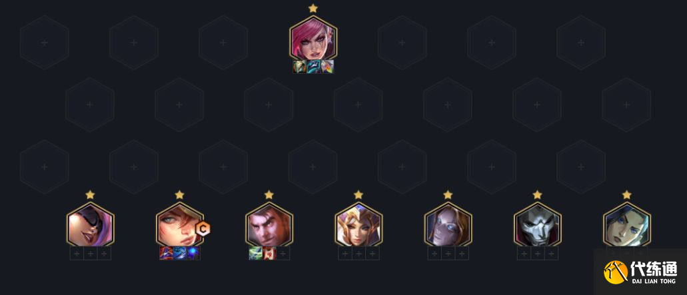Open the Dai Lian Tong watermark logo
687x295 pixels.
point(640,272)
